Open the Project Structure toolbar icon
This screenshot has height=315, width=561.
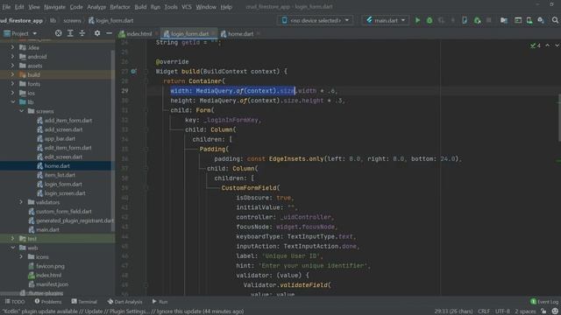click(x=504, y=20)
